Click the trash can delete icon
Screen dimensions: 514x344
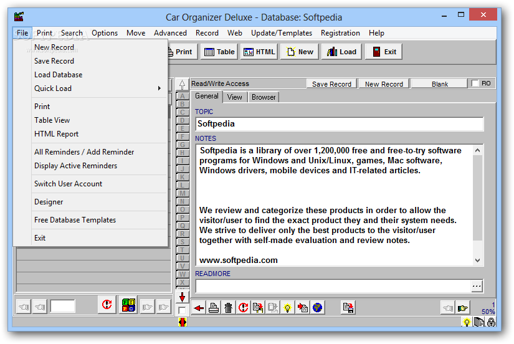(228, 308)
